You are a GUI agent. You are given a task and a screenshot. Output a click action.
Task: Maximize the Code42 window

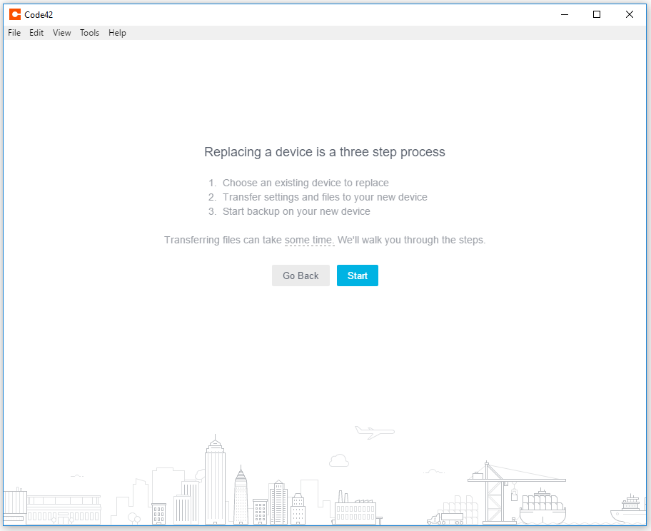[596, 14]
